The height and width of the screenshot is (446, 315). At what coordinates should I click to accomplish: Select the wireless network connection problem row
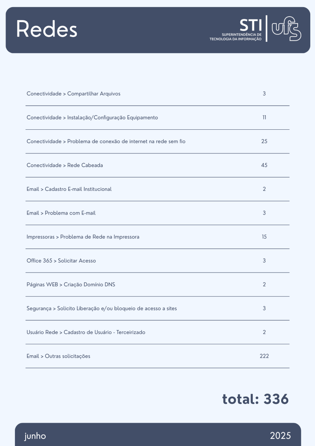106,141
